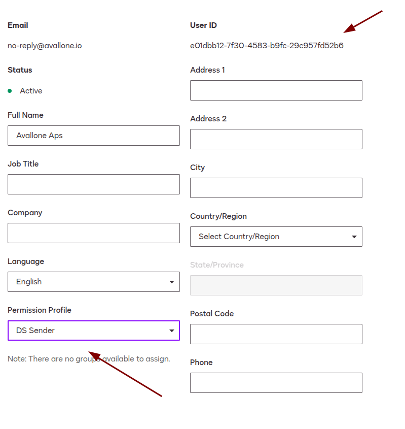This screenshot has height=429, width=405.
Task: Click the note about no groups available
Action: tap(89, 359)
